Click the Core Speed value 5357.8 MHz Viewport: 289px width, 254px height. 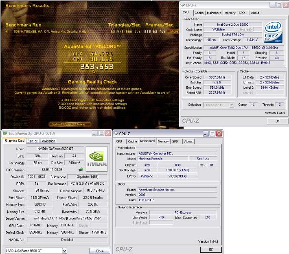[x=217, y=77]
